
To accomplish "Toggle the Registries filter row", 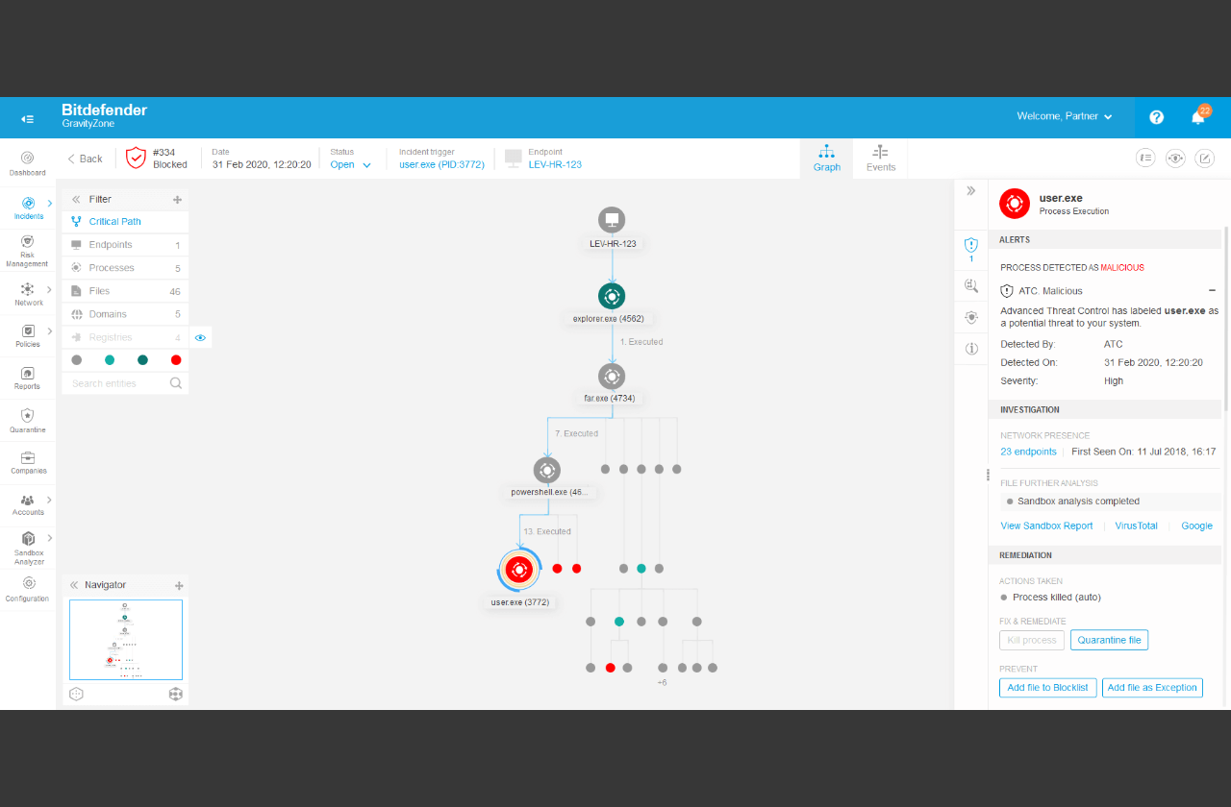I will (125, 337).
